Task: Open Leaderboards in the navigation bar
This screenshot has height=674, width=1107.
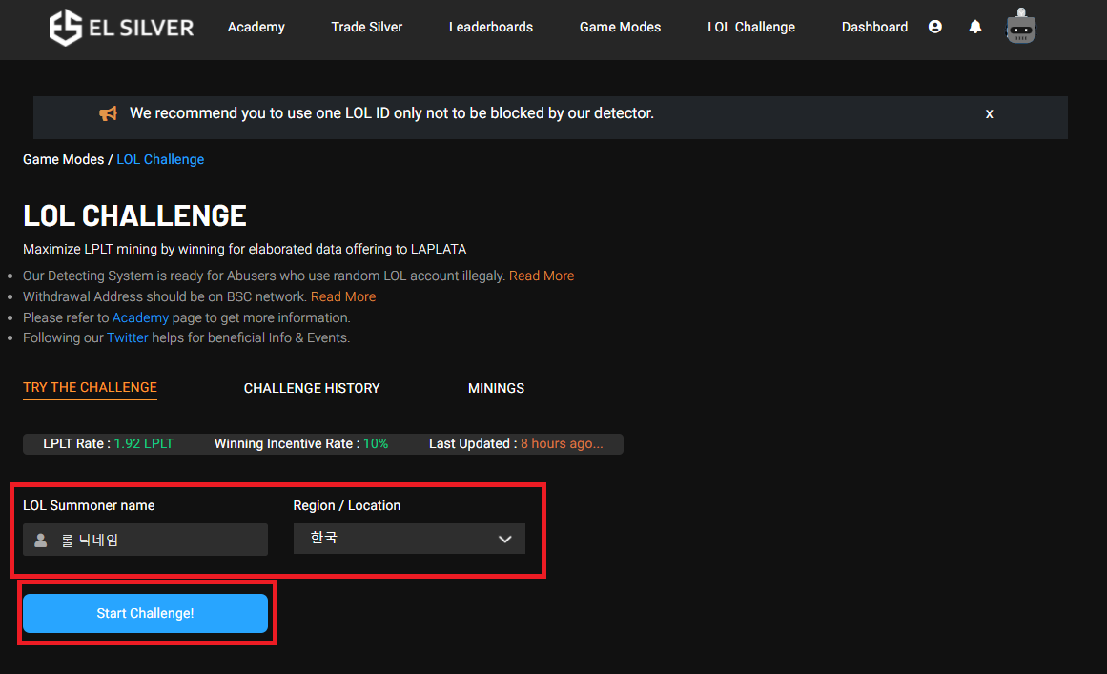Action: (491, 27)
